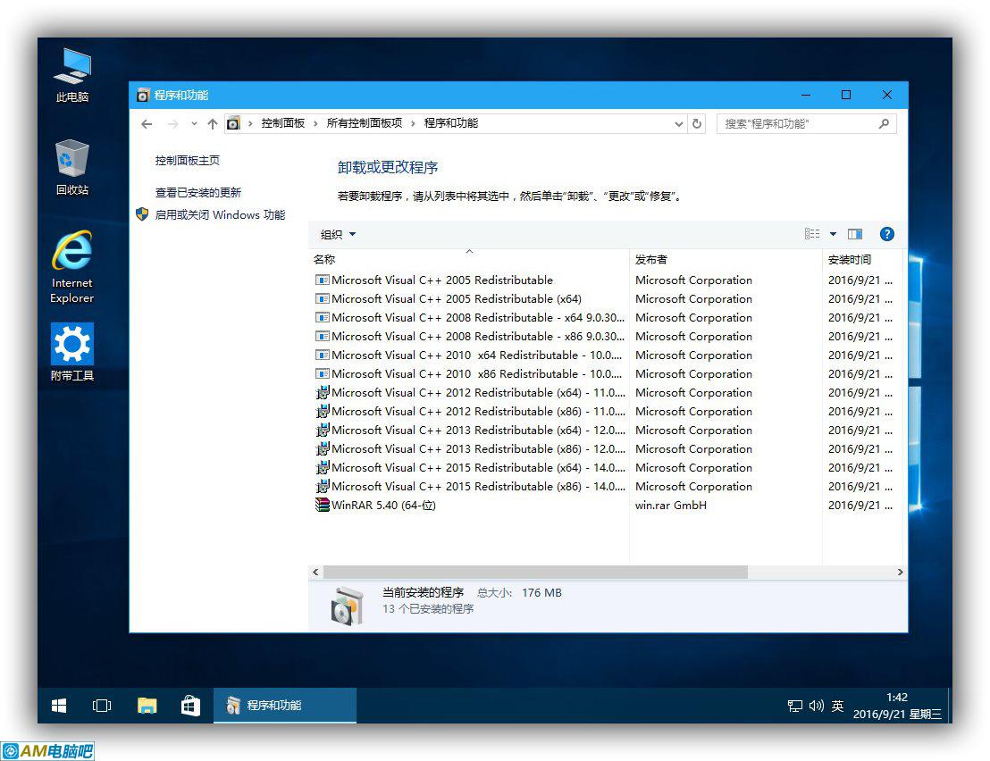Select Visual C++ 2012 Redistributable (x64) row
The image size is (990, 761).
pyautogui.click(x=604, y=392)
